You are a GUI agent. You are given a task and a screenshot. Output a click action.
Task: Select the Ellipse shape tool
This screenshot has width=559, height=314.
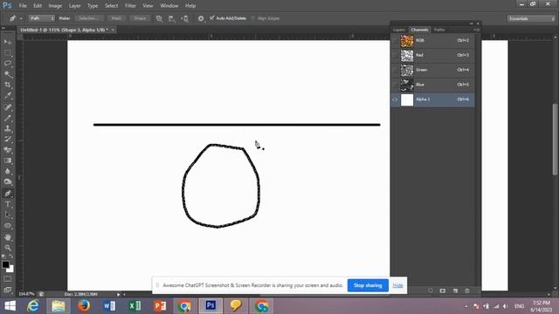click(x=8, y=226)
